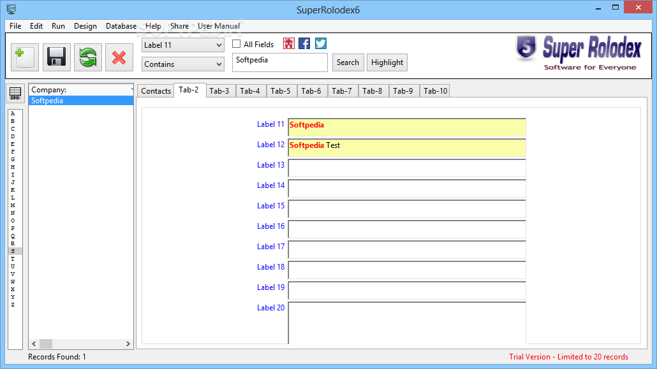
Task: Switch to Tab-8
Action: (x=372, y=91)
